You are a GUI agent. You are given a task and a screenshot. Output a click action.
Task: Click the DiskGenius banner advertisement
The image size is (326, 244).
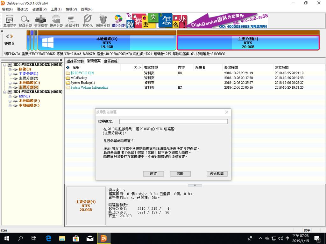point(197,21)
